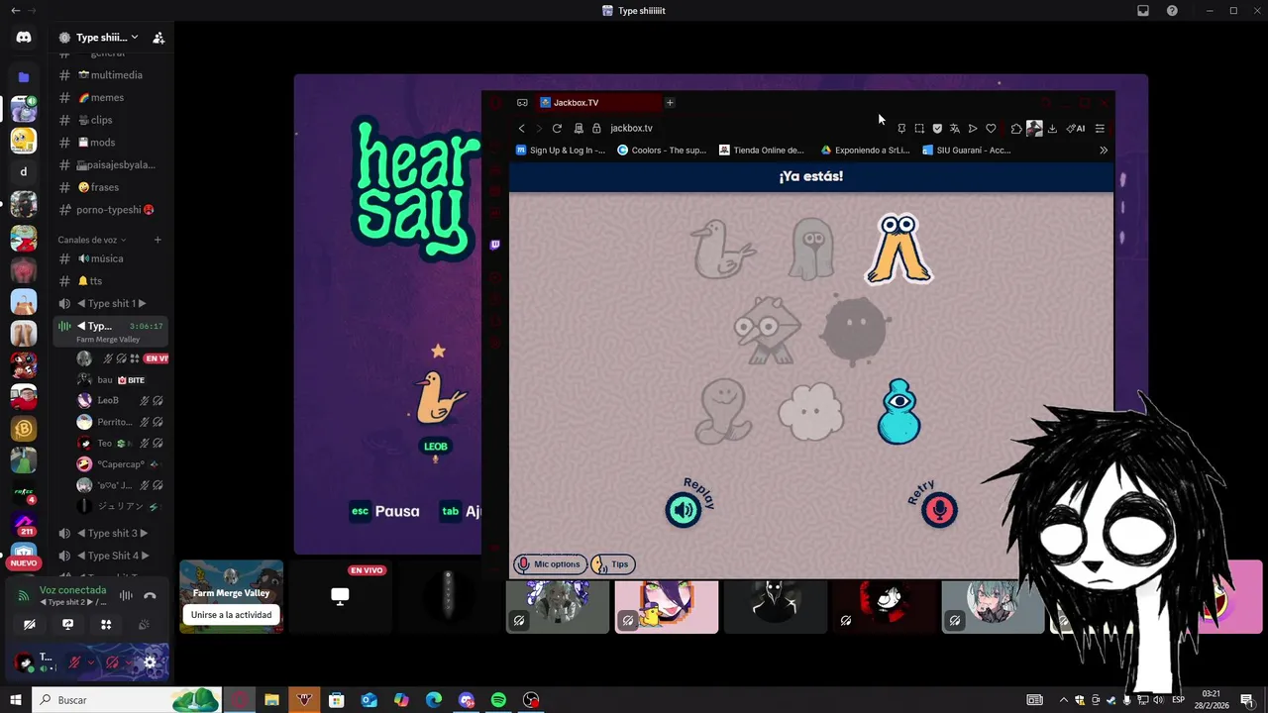Open a new browser tab with plus
This screenshot has width=1268, height=713.
click(x=670, y=103)
